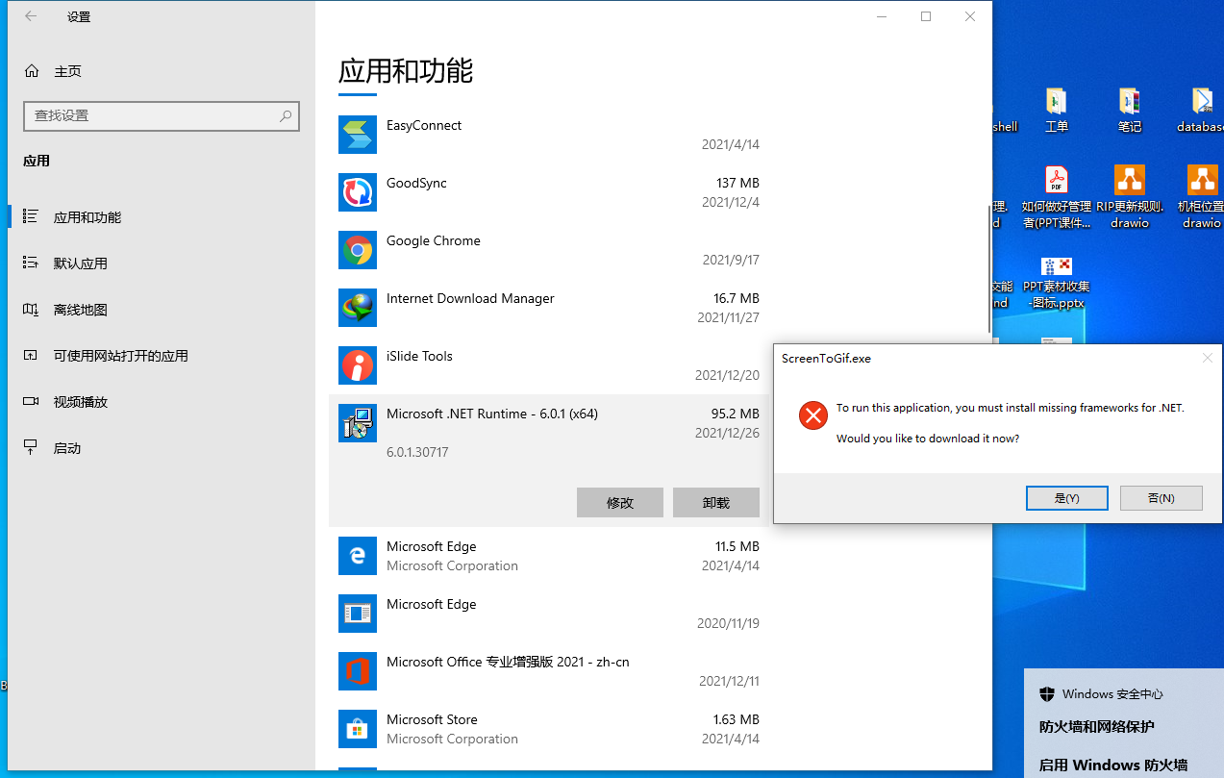
Task: Select Microsoft Store entry name
Action: [x=432, y=719]
